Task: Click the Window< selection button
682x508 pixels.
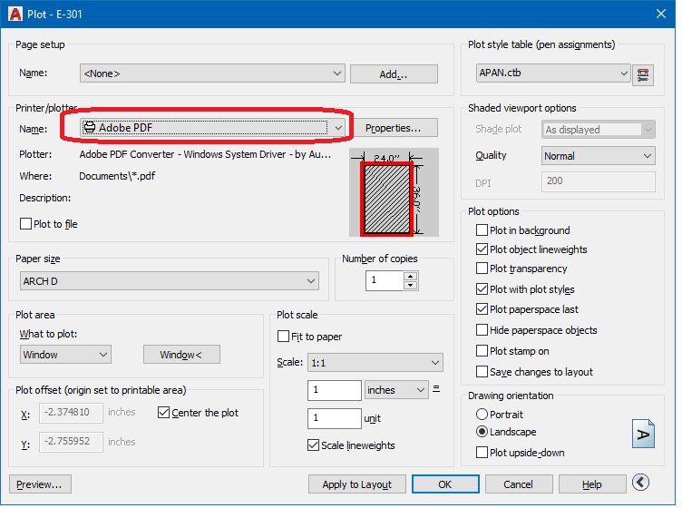Action: click(x=181, y=355)
